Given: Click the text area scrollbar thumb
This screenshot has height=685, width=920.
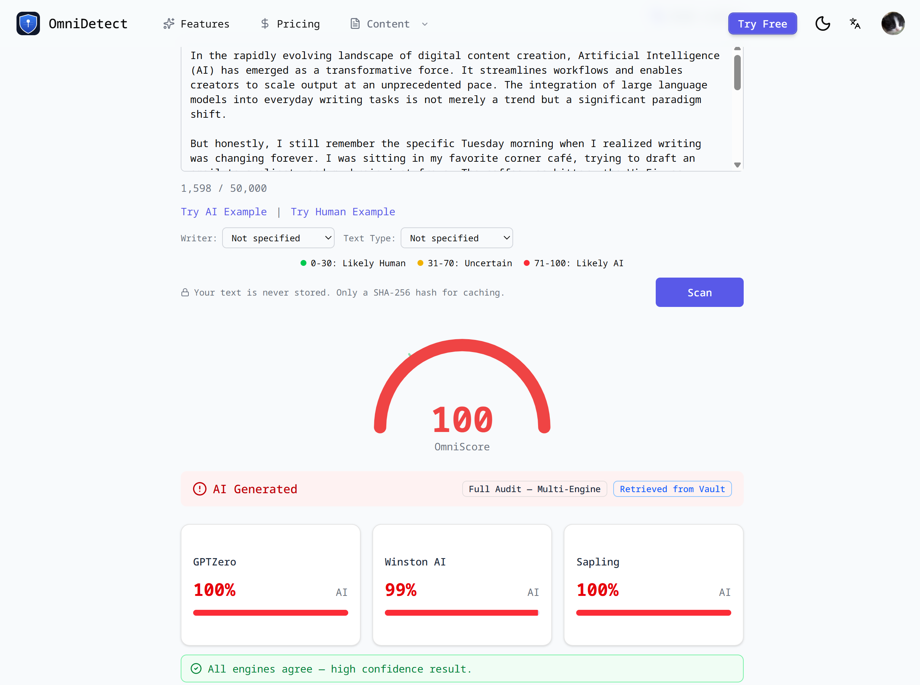Looking at the screenshot, I should [x=737, y=73].
